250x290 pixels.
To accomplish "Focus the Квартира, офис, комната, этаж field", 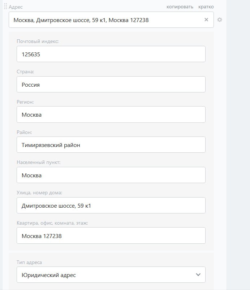I will click(111, 236).
